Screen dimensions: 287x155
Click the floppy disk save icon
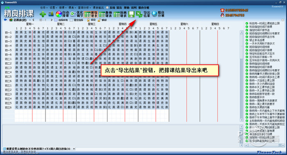click(x=131, y=14)
